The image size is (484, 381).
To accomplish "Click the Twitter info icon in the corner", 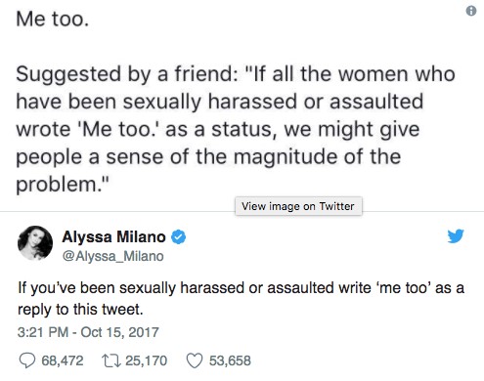I will (471, 11).
